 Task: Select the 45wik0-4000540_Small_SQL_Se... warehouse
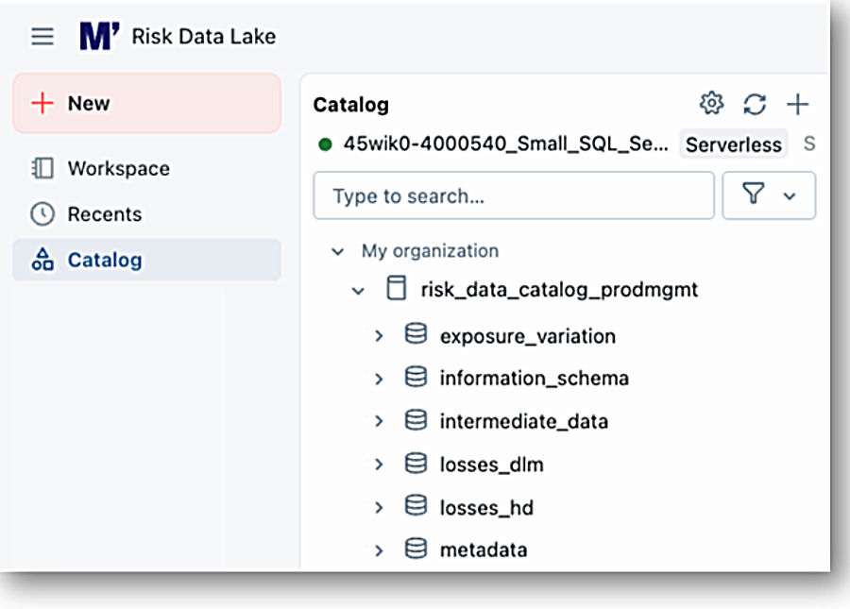click(505, 144)
